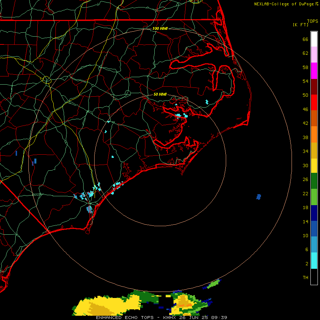Click the 18 legend value
This screenshot has width=320, height=320.
coord(305,208)
